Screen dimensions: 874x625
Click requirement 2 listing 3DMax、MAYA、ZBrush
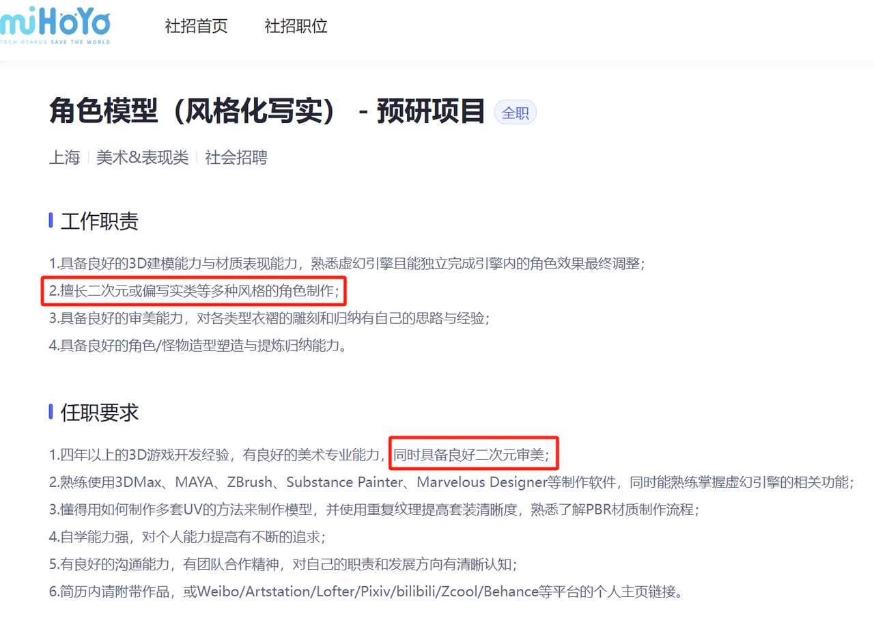tap(451, 482)
